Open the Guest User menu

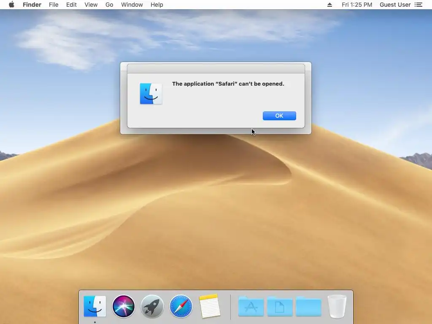(395, 5)
